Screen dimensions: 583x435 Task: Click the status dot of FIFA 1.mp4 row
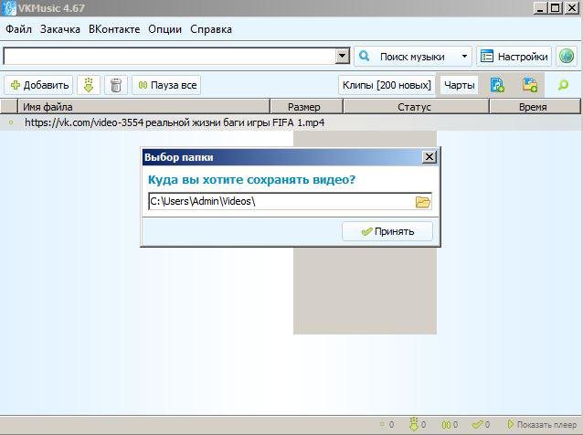[11, 122]
